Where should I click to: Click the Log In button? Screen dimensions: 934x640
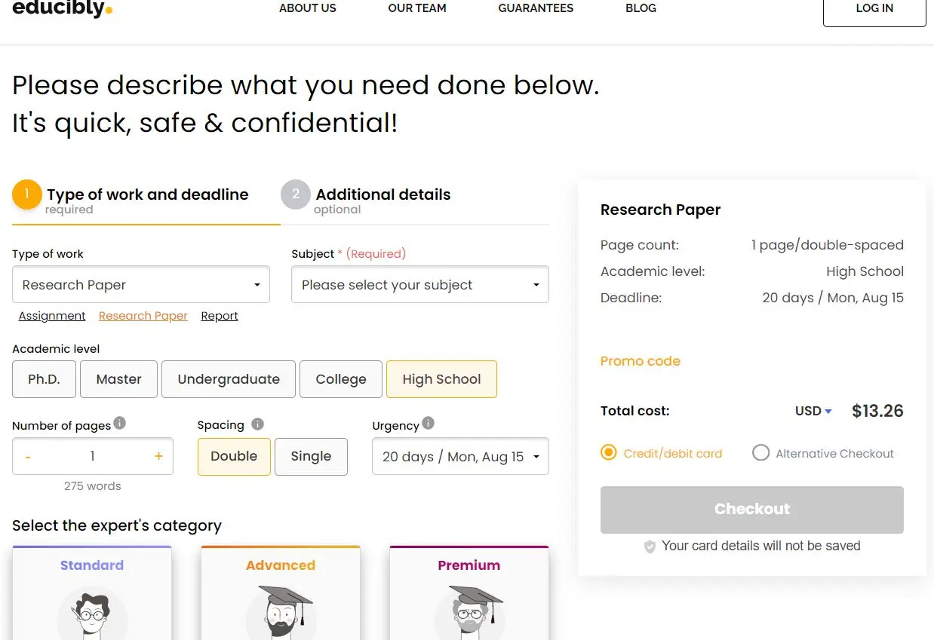pyautogui.click(x=874, y=9)
